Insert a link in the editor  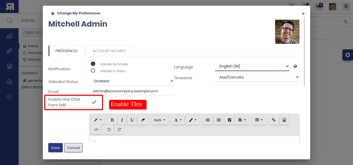coord(274,120)
